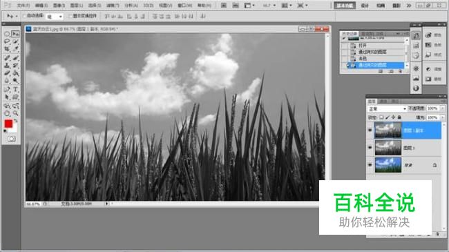449x252 pixels.
Task: Hide Layer 1 visibility eye
Action: (370, 148)
